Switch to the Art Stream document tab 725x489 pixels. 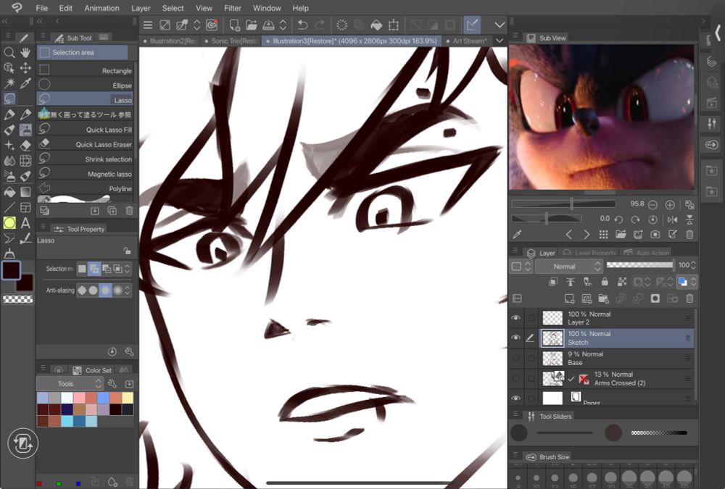(x=466, y=41)
